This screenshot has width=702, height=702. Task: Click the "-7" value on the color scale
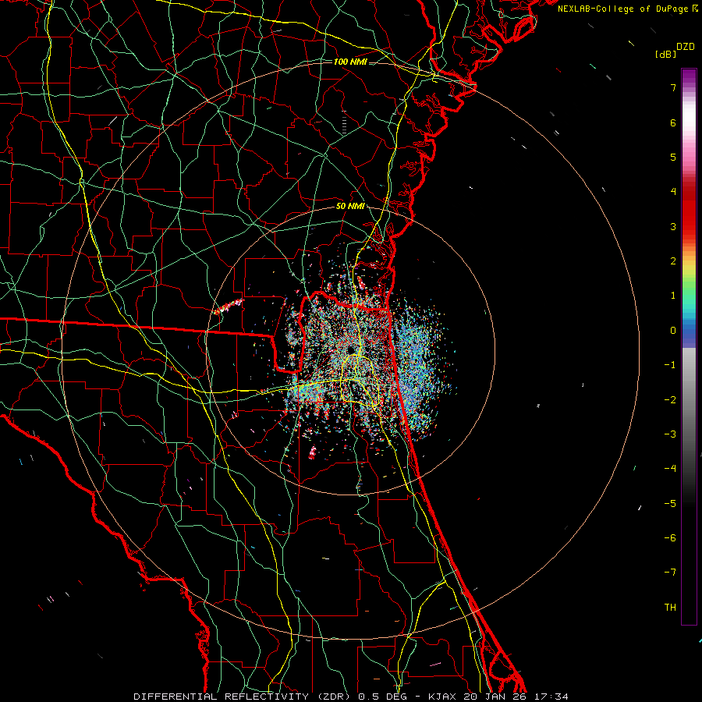click(670, 573)
